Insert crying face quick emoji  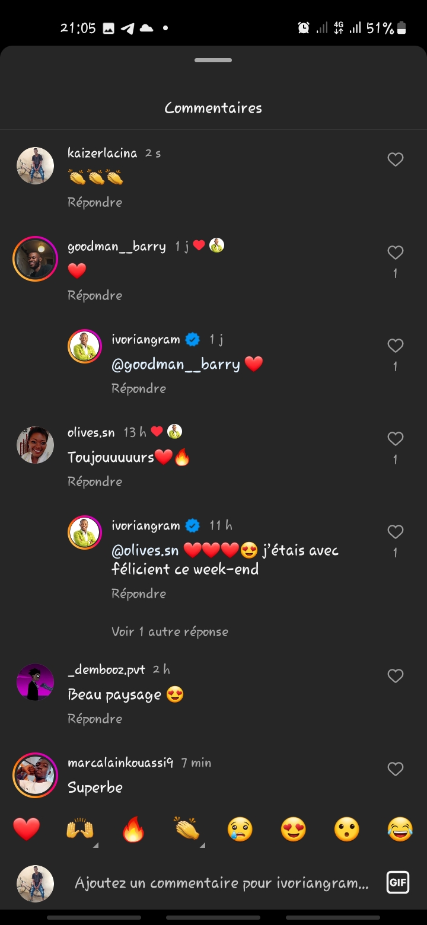coord(240,829)
